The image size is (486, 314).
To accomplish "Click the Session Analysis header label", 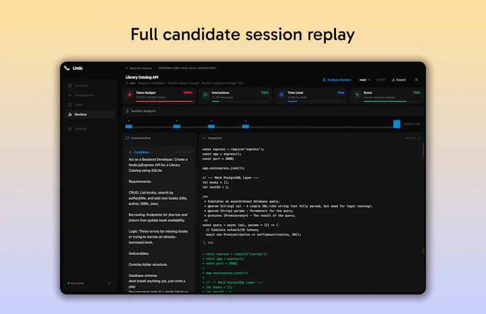I will pos(143,111).
